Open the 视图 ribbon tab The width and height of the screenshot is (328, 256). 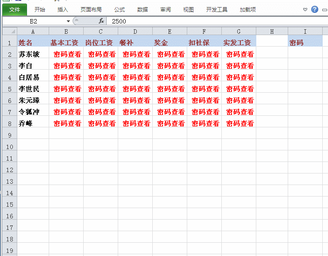pos(189,10)
